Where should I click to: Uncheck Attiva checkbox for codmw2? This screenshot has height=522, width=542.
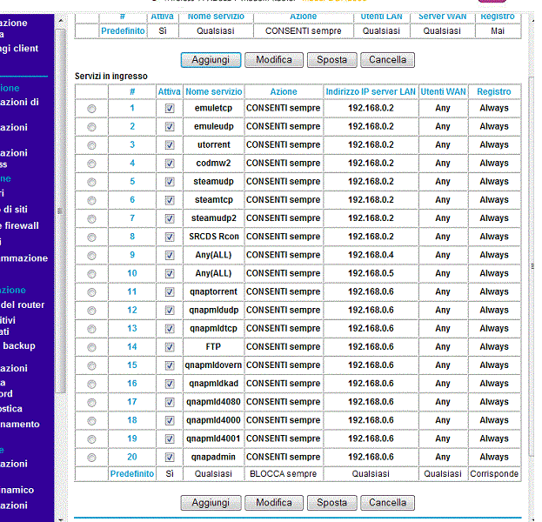[x=170, y=164]
